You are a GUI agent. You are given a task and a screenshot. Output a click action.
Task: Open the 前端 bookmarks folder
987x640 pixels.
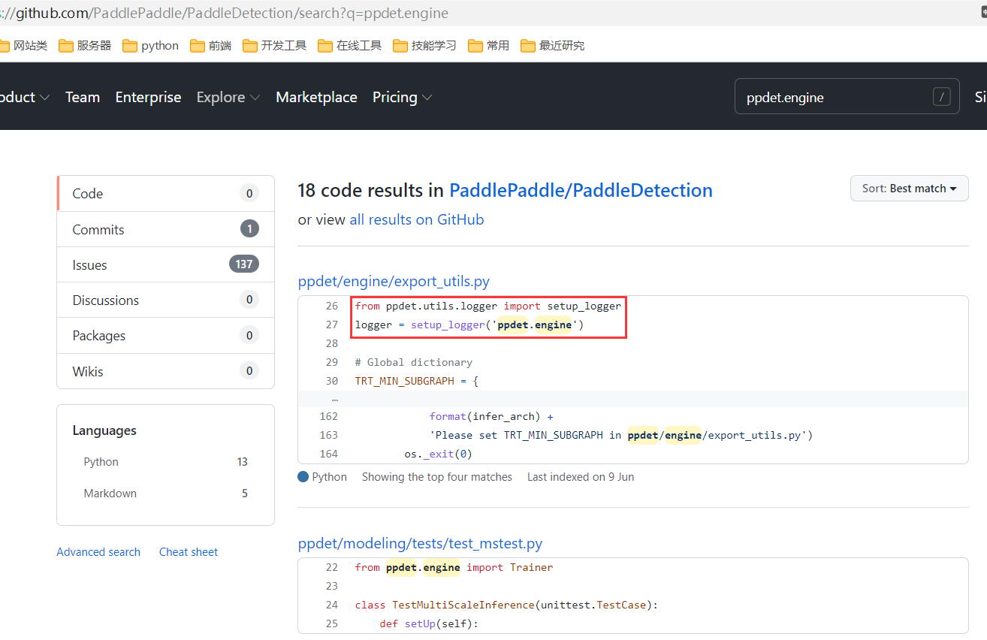(x=216, y=45)
